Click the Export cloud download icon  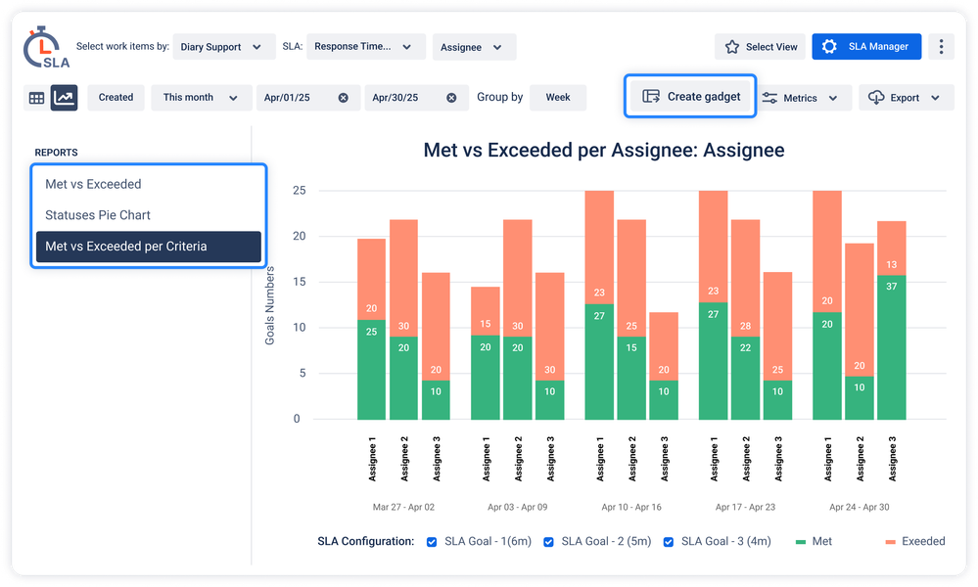click(876, 98)
